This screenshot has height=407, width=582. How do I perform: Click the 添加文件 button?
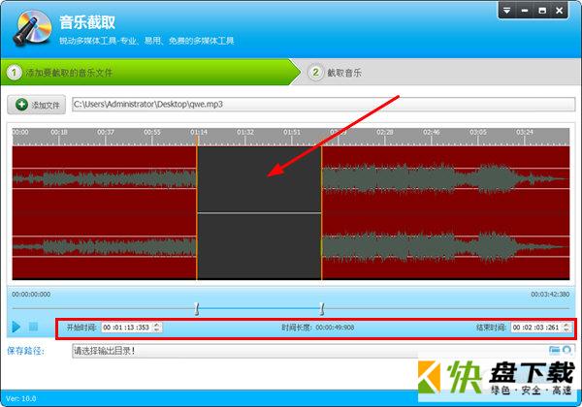click(37, 105)
